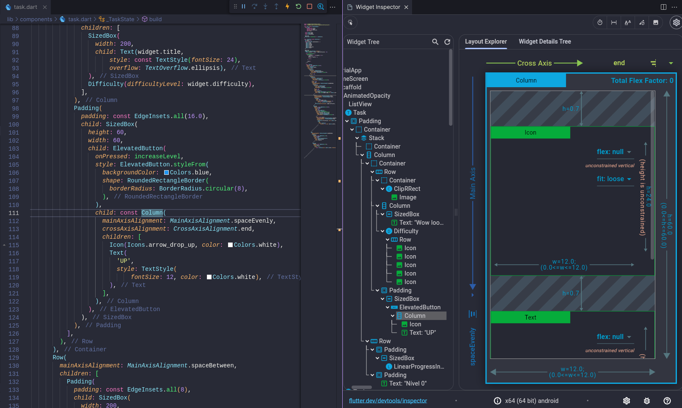682x408 pixels.
Task: Select the green Text child box
Action: [530, 317]
